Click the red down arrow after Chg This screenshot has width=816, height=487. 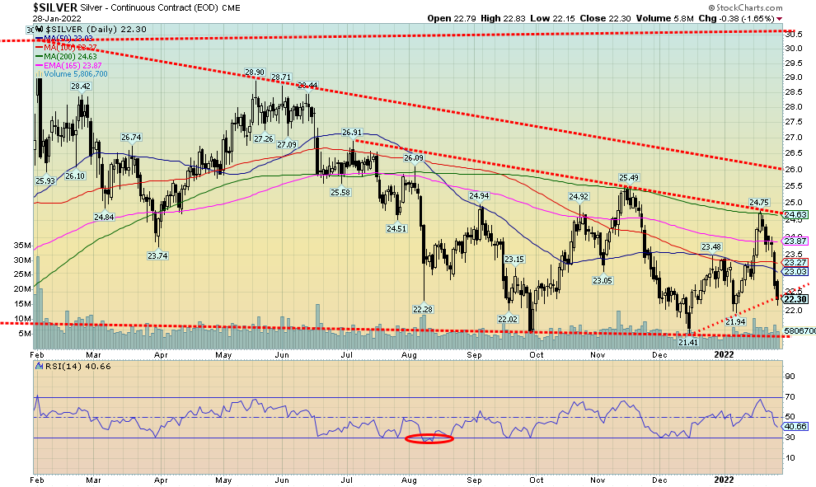(x=779, y=18)
